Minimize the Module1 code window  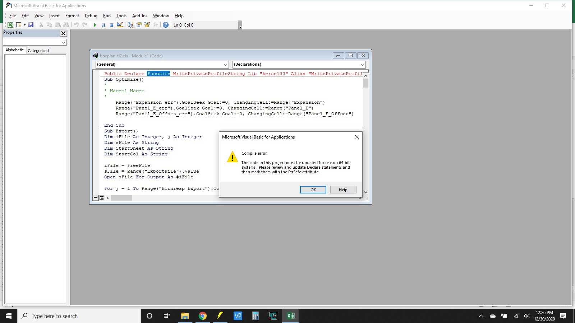coord(338,56)
